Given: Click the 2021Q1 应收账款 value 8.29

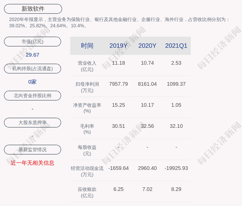Looking at the screenshot, I should coord(176,189).
